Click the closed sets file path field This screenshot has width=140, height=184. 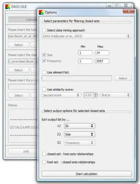click(22, 61)
